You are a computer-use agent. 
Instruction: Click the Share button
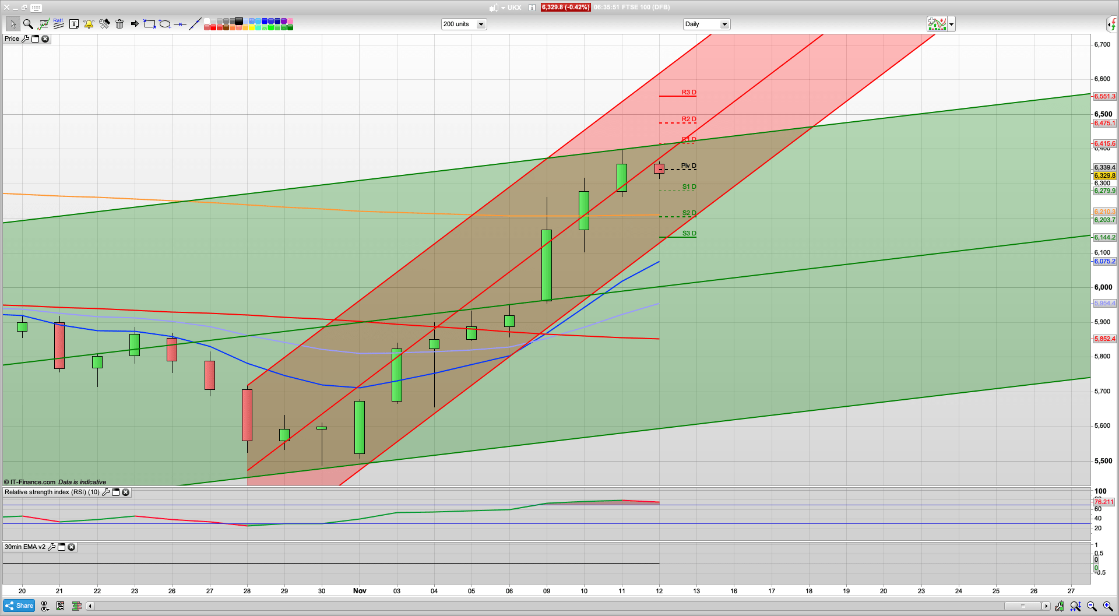[18, 606]
